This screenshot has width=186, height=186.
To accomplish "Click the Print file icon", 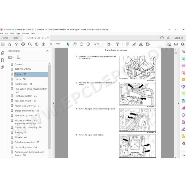I will click(x=23, y=44).
